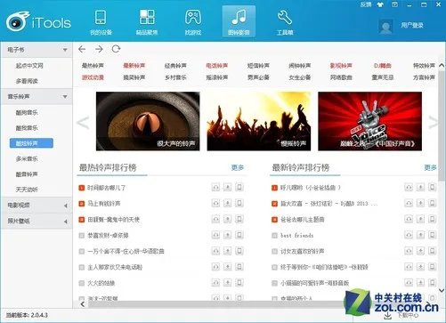Click the shirt skin icon in title bar
446x323 pixels.
pyautogui.click(x=380, y=4)
